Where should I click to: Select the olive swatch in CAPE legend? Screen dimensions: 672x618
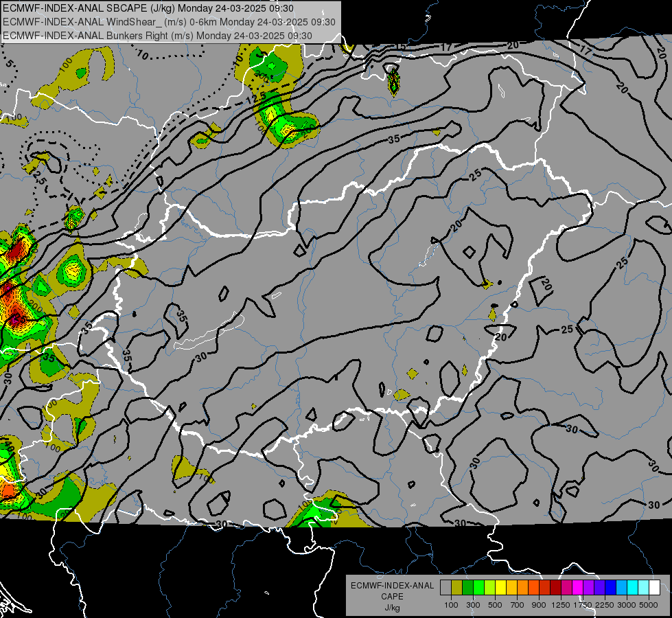[457, 588]
